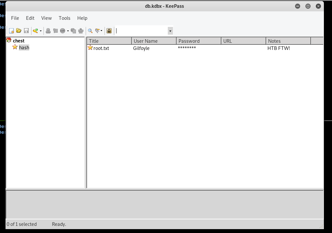332x233 pixels.
Task: Open the quick search dropdown arrow
Action: coord(170,31)
